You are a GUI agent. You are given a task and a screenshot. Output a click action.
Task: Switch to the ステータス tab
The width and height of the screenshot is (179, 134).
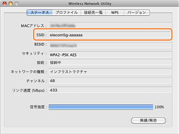pyautogui.click(x=40, y=13)
